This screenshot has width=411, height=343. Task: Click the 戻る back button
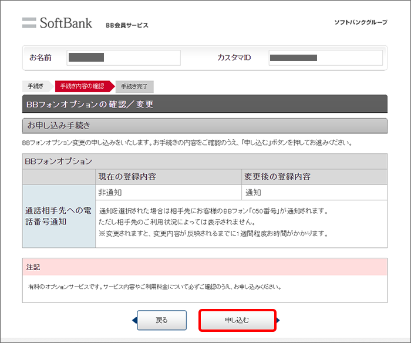[161, 320]
